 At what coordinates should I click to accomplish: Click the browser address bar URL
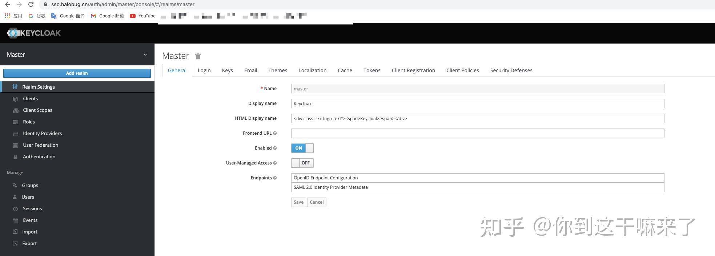click(123, 4)
